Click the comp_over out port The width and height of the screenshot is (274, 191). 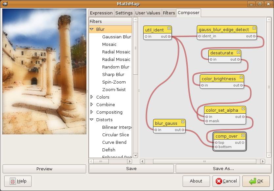(243, 143)
